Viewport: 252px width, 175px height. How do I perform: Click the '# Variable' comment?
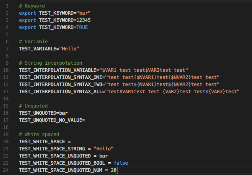click(x=33, y=42)
